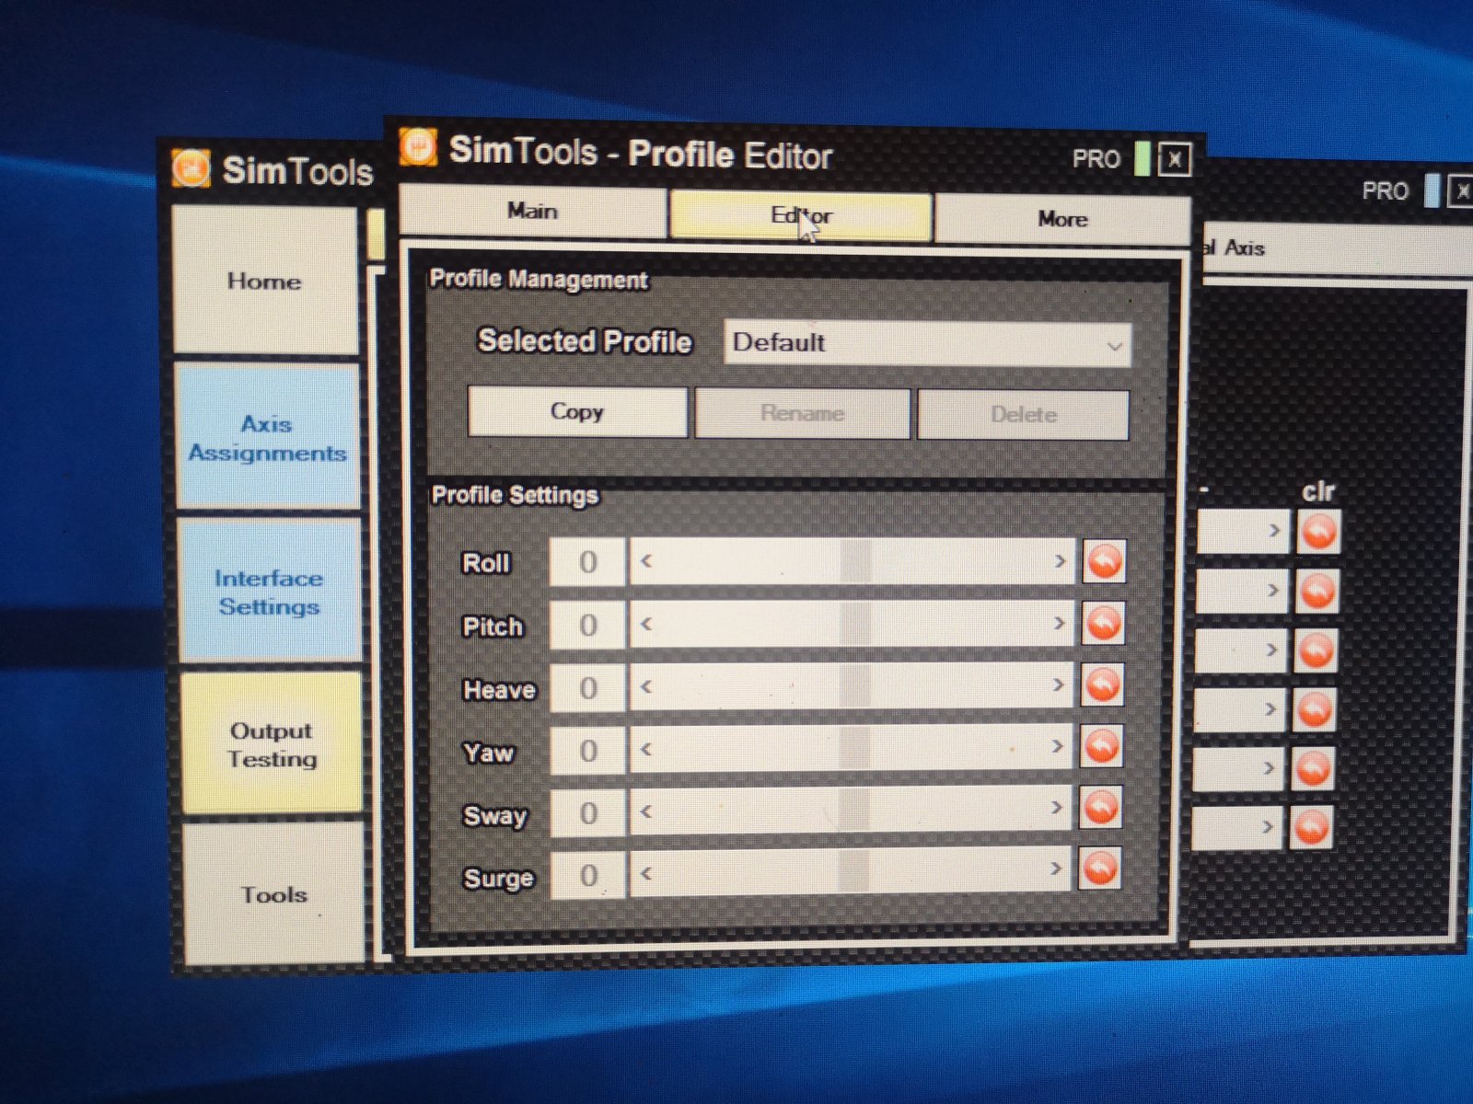Click the SimTools logo icon in Profile Editor title
This screenshot has width=1473, height=1104.
click(418, 147)
